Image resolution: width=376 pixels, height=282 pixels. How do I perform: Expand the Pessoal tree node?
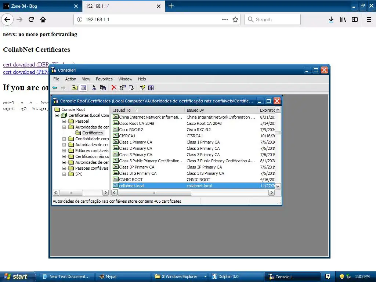(64, 121)
